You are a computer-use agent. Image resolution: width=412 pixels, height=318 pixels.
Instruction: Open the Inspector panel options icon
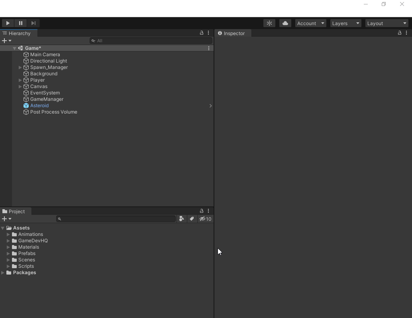click(406, 33)
